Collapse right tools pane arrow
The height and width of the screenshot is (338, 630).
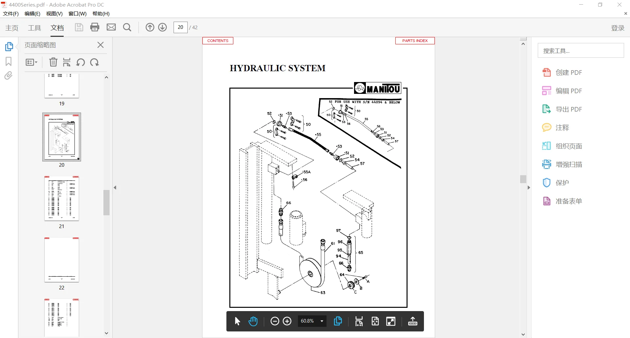tap(529, 188)
